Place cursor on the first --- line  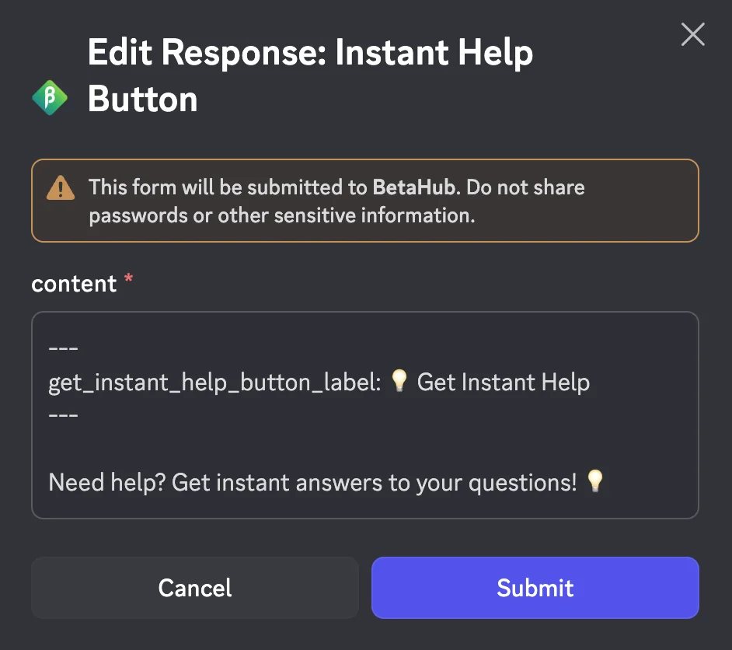63,348
